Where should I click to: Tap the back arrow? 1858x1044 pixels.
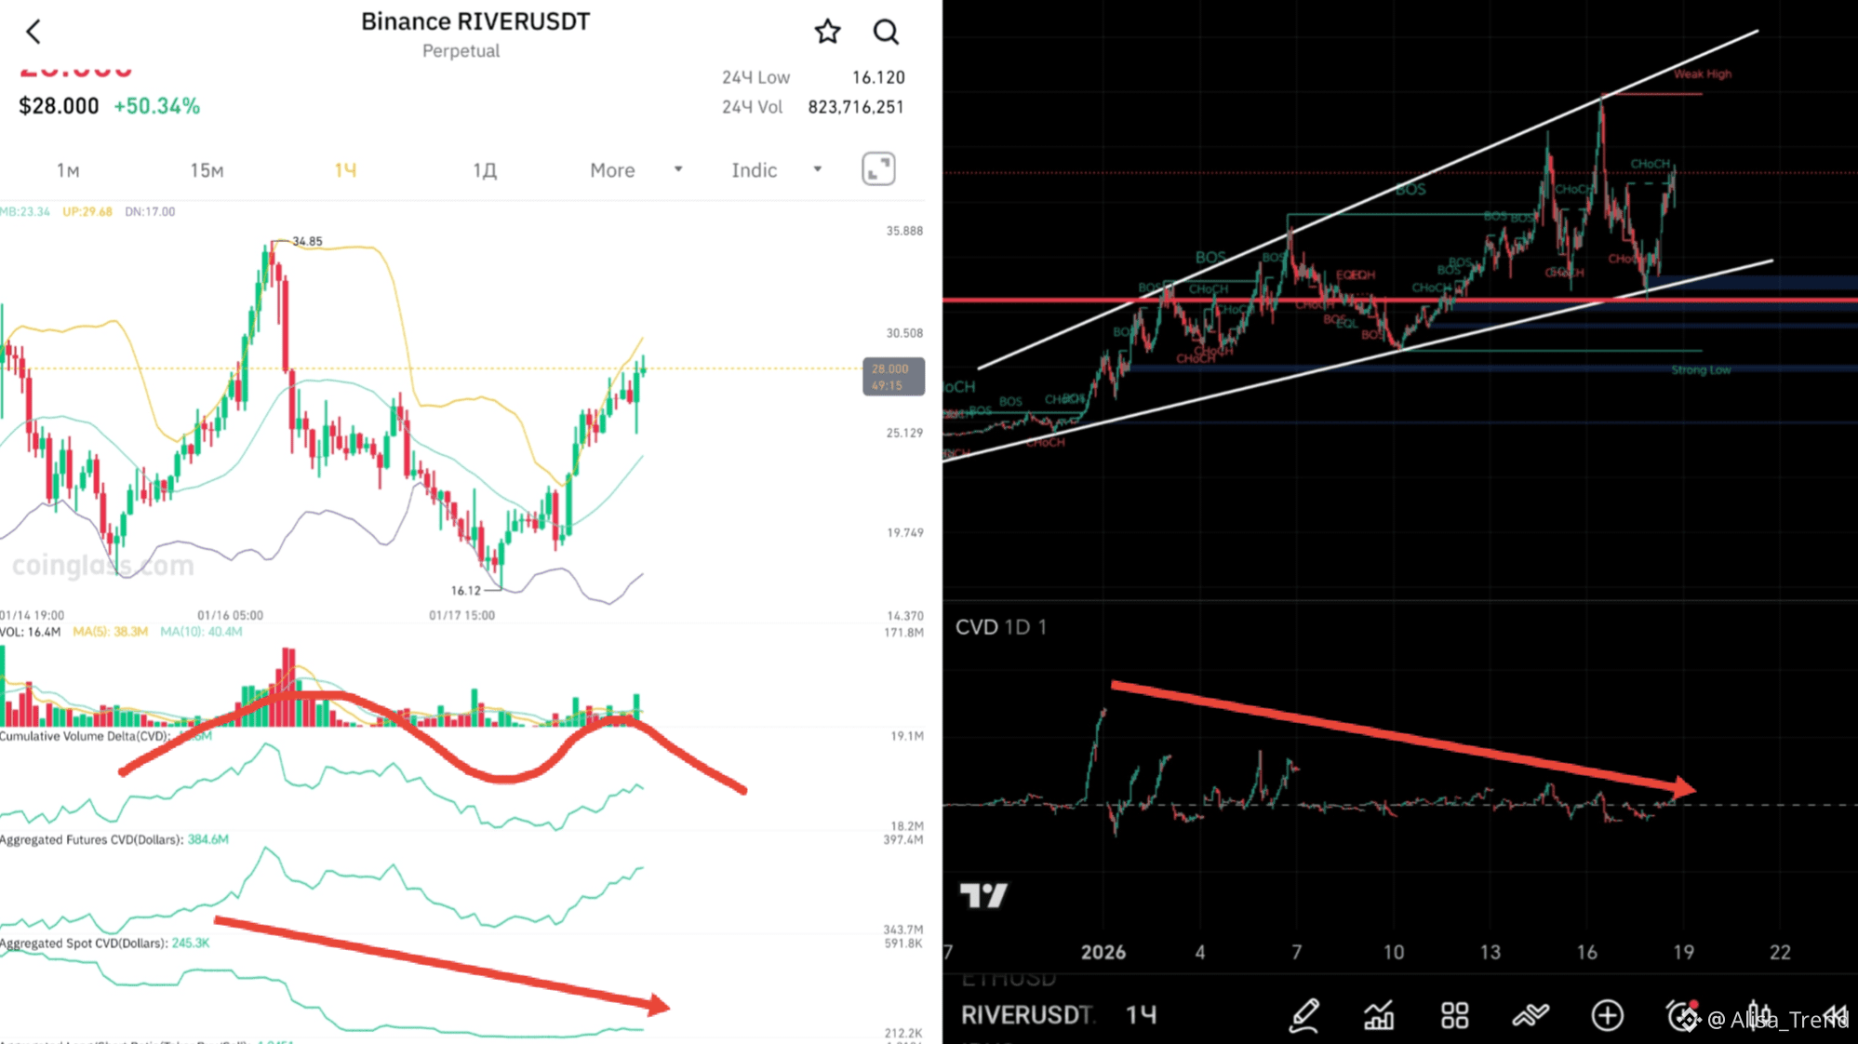click(x=33, y=33)
